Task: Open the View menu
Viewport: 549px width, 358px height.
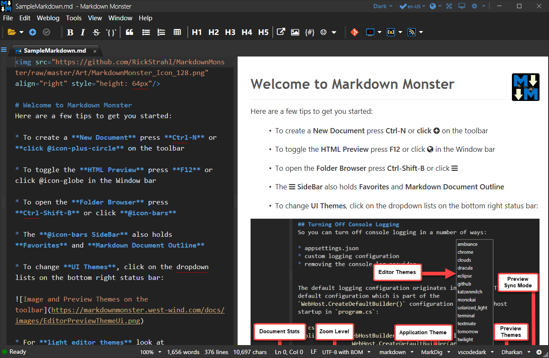Action: pyautogui.click(x=95, y=18)
